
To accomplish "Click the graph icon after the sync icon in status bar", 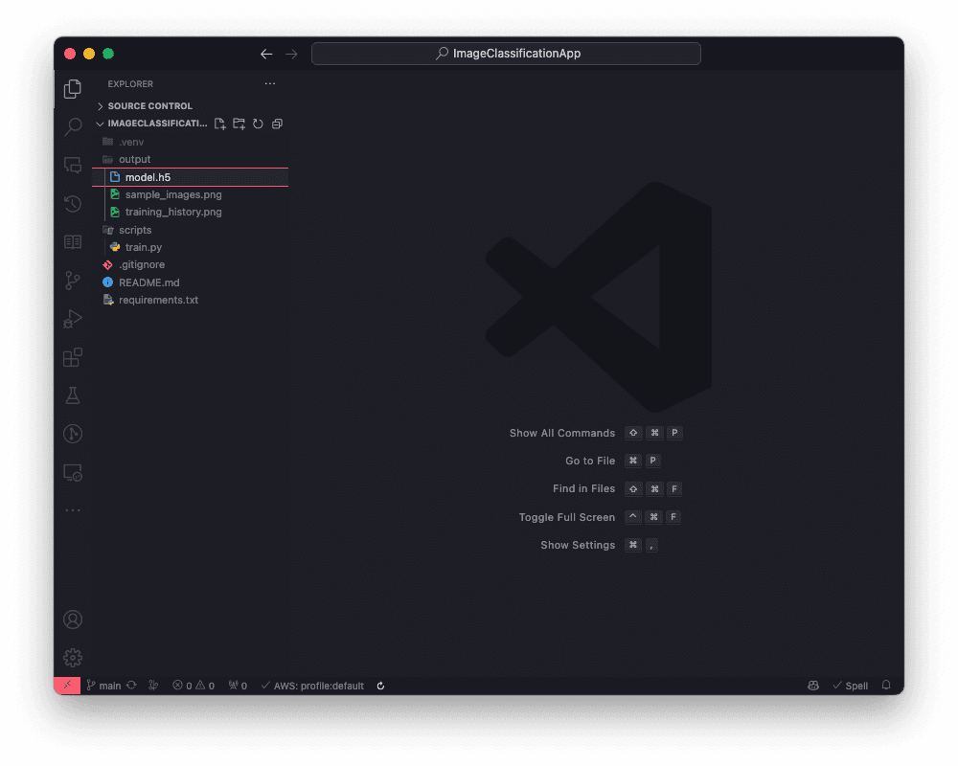I will (153, 686).
